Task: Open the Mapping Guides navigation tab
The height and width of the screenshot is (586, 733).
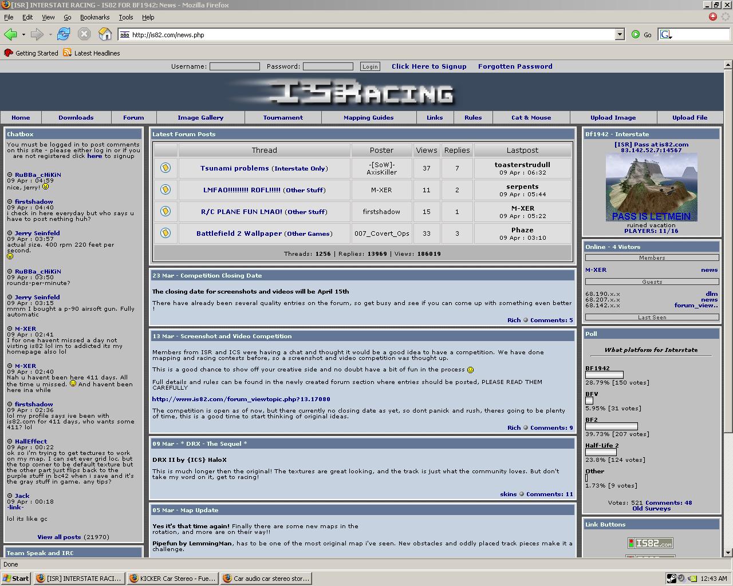Action: 369,117
